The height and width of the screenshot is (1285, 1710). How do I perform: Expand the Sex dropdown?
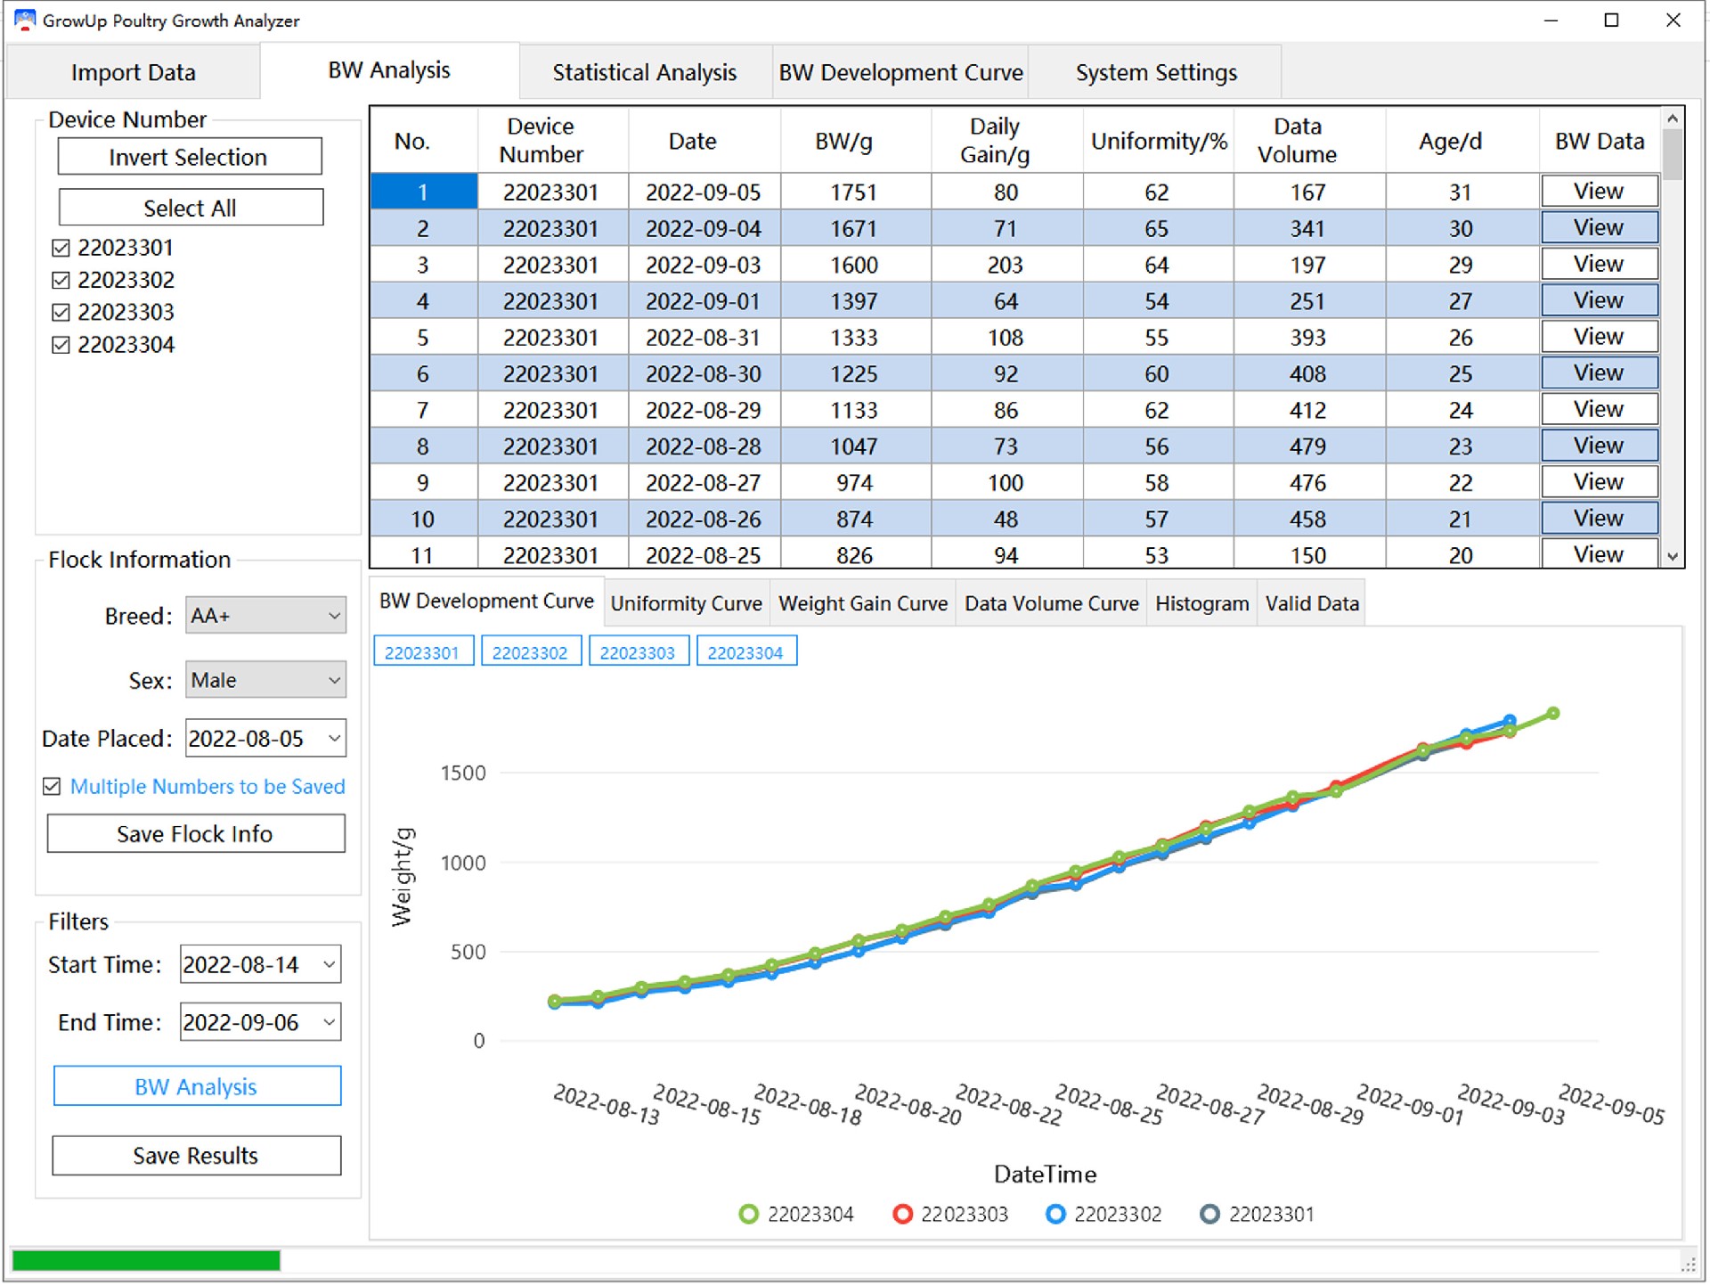334,681
